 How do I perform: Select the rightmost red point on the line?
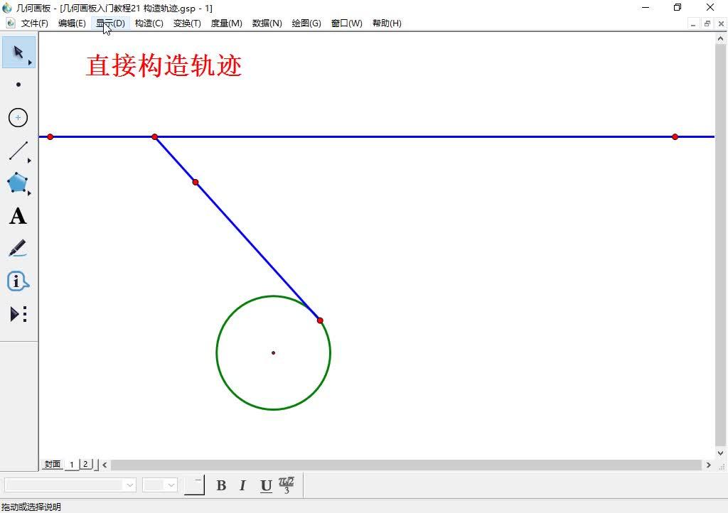(675, 137)
